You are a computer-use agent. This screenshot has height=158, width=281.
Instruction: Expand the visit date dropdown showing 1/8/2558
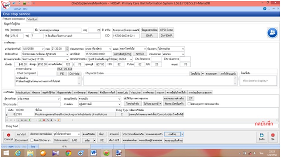pos(43,49)
